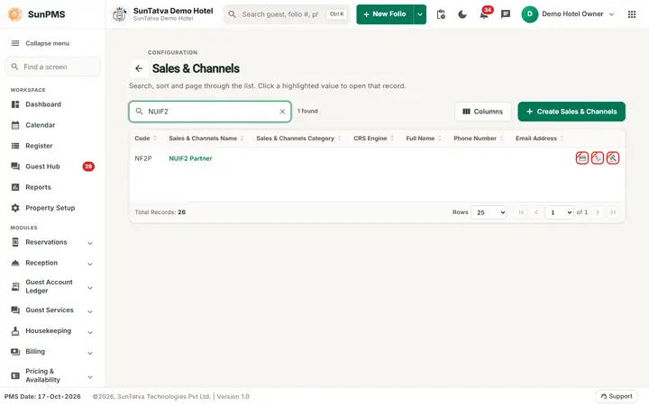Change Rows per page dropdown from 25
The height and width of the screenshot is (405, 649).
click(489, 212)
